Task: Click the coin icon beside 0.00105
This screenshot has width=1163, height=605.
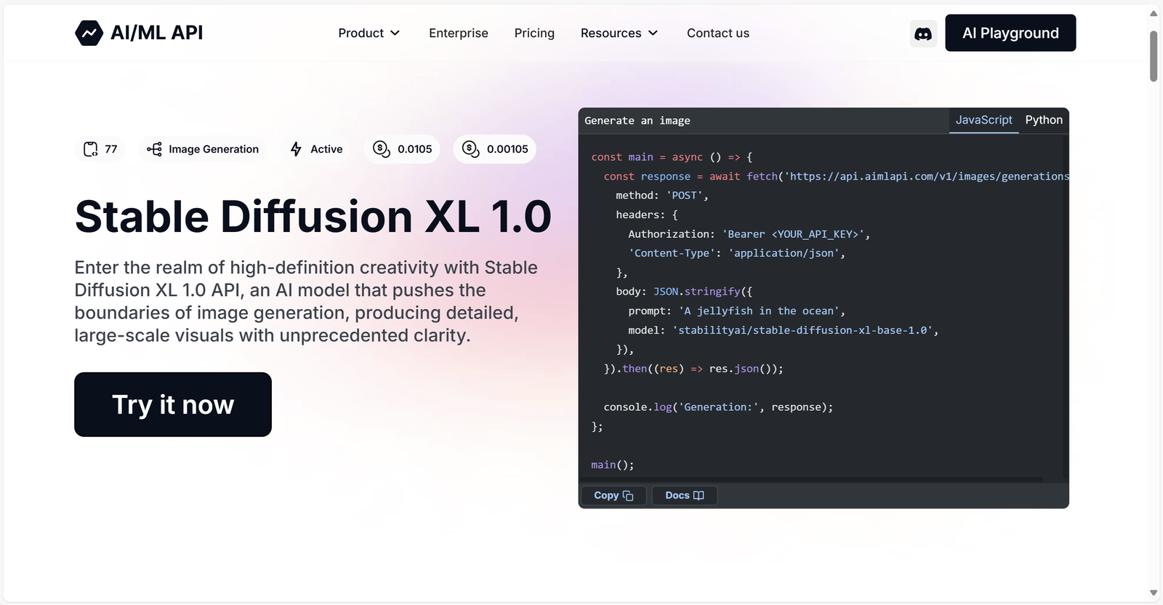Action: coord(471,149)
